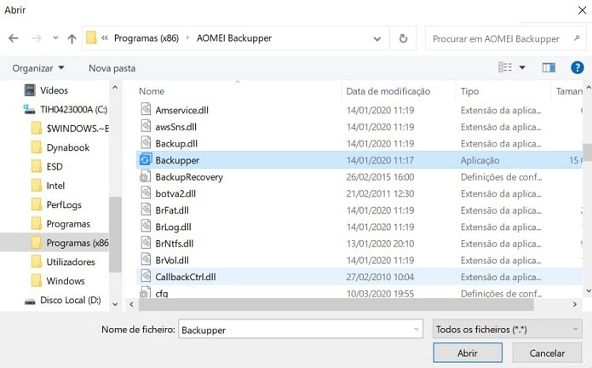Viewport: 592px width, 368px height.
Task: Select the BrFat.dll file
Action: click(172, 210)
